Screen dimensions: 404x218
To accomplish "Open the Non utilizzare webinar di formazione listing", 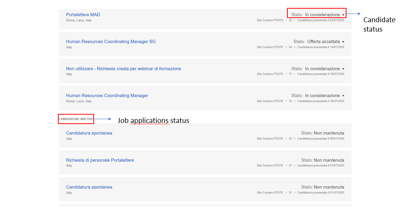I will [x=123, y=68].
